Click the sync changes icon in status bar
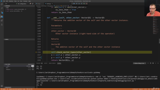The height and width of the screenshot is (90, 160). (x=7, y=89)
